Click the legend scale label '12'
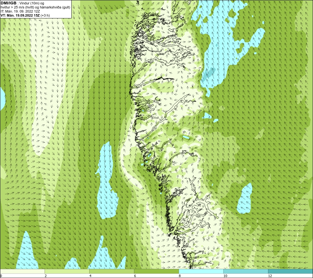This screenshot has width=313, height=278. tap(270, 276)
